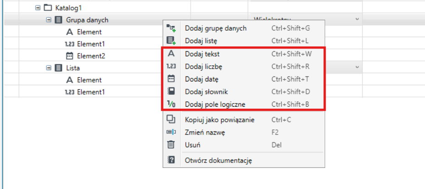425x189 pixels.
Task: Click the text icon of Element under Grupa danych
Action: pos(70,32)
